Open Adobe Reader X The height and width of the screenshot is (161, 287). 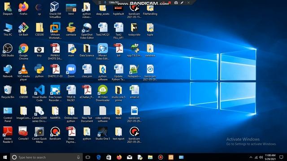tap(8, 135)
